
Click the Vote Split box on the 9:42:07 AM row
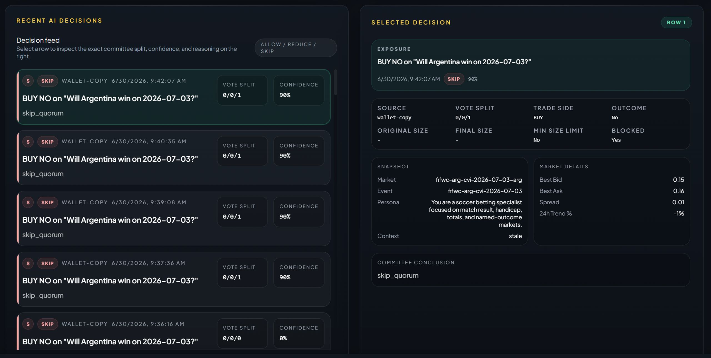point(242,90)
